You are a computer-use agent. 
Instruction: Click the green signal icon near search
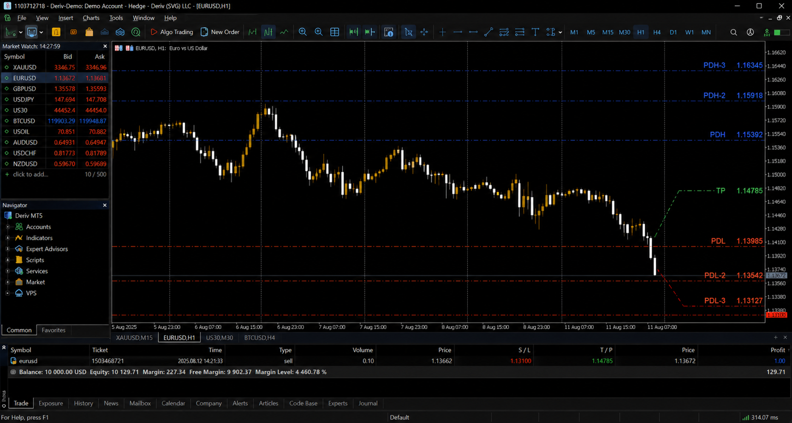click(767, 32)
